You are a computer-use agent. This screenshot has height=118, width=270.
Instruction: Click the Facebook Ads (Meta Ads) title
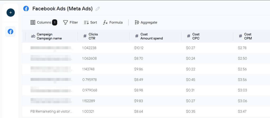(x=62, y=9)
